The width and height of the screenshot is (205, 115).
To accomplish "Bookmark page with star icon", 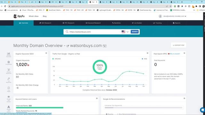I will pos(170,6).
